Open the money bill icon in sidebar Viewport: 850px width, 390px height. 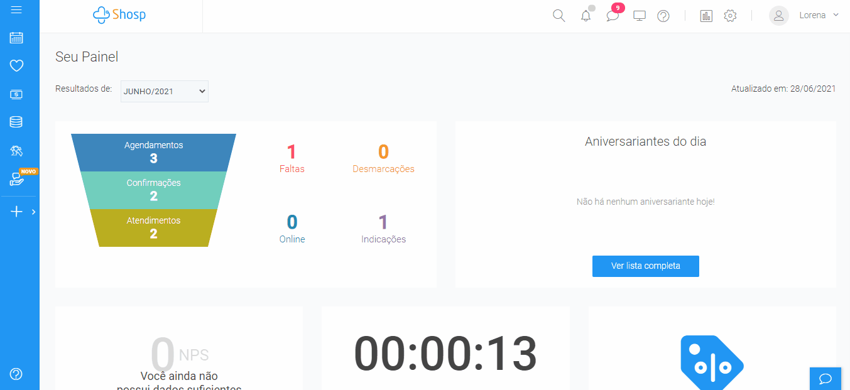pyautogui.click(x=16, y=94)
